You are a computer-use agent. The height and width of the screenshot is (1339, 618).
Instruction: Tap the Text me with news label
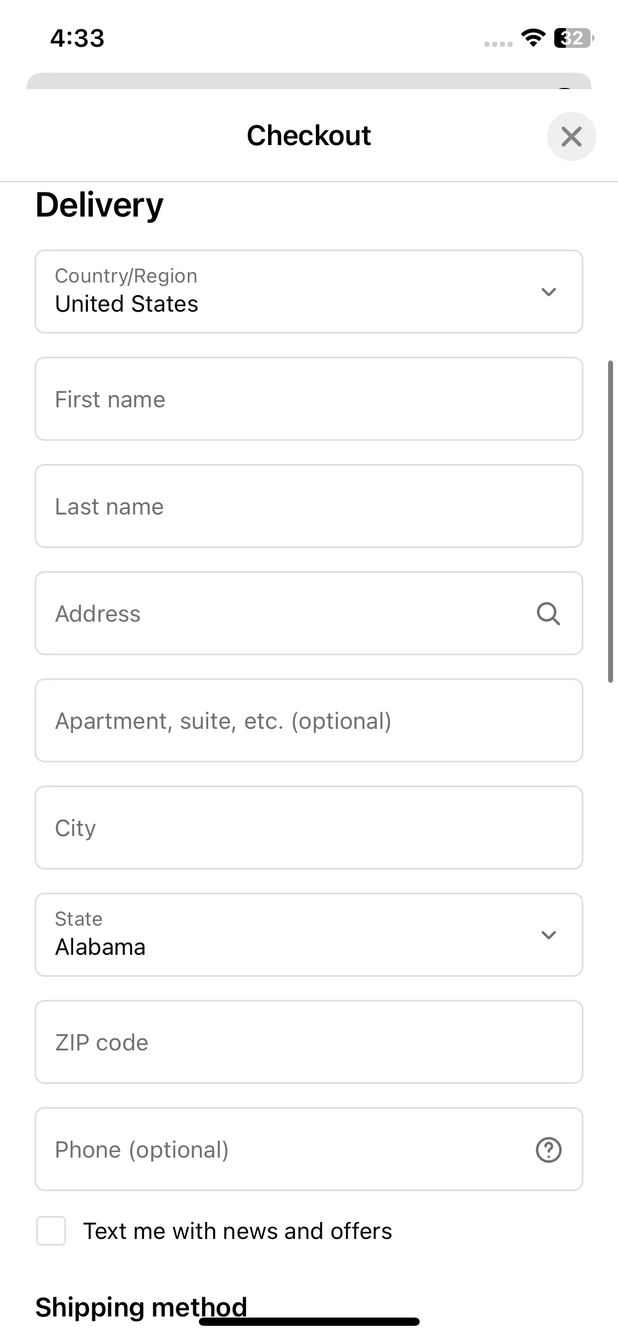(x=237, y=1231)
